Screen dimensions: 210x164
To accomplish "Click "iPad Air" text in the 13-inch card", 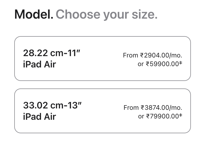I will tap(40, 117).
